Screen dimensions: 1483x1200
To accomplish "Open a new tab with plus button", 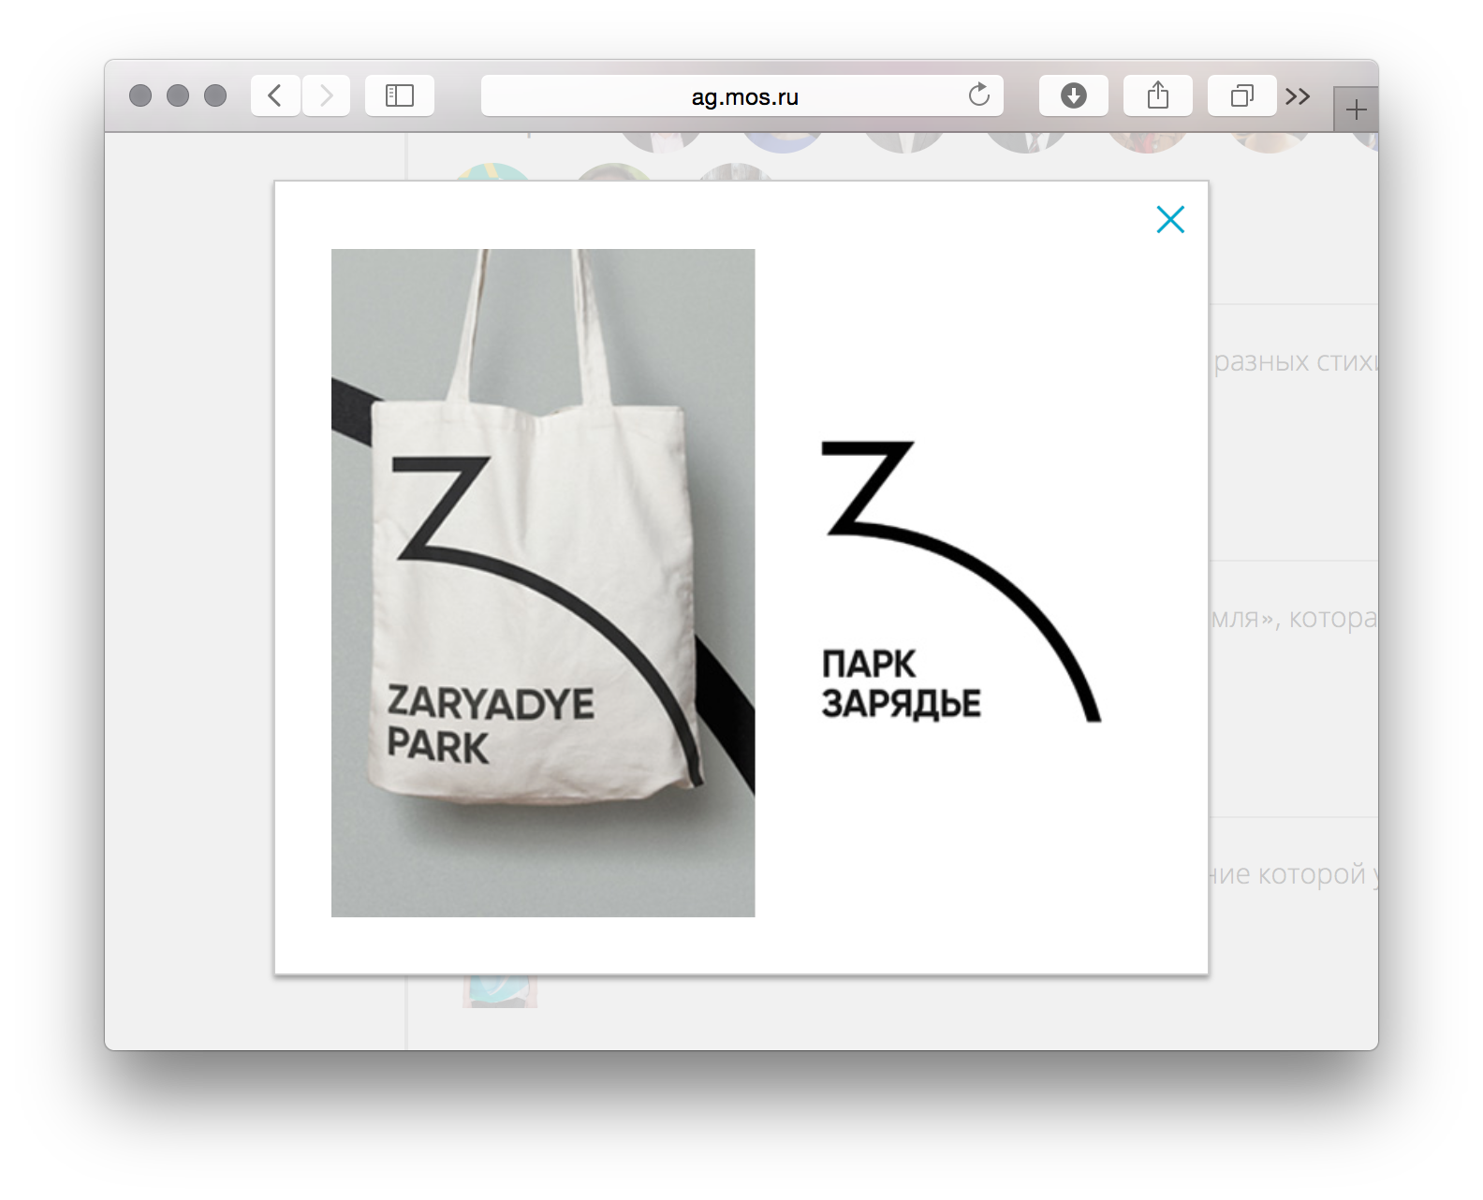I will tap(1356, 110).
